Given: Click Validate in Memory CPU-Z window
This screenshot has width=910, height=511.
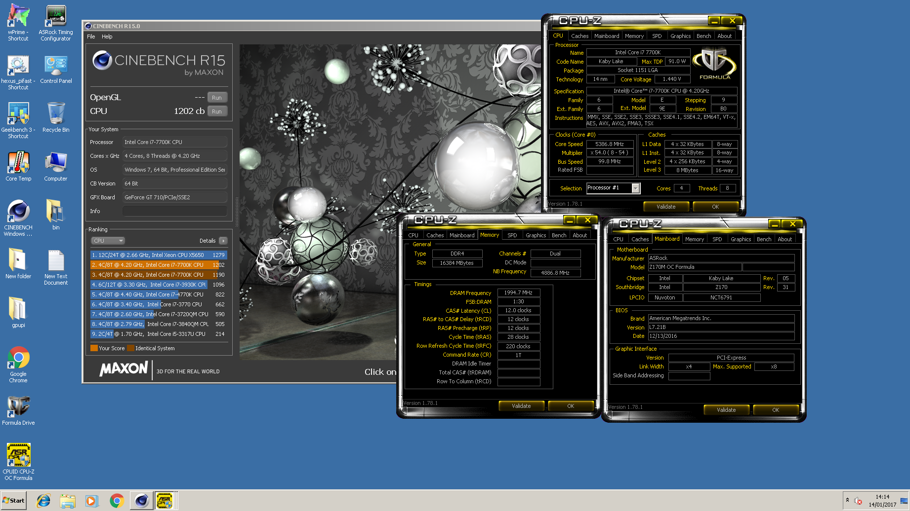Looking at the screenshot, I should coord(521,406).
